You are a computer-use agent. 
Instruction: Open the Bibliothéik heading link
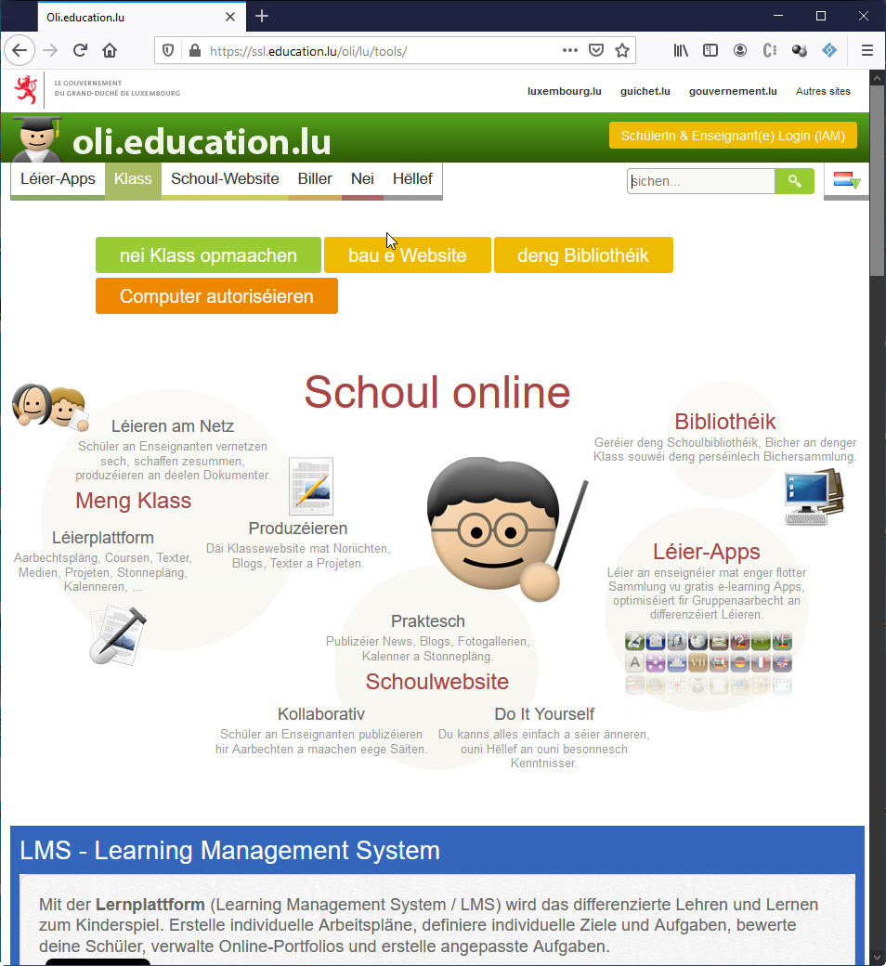pos(725,422)
